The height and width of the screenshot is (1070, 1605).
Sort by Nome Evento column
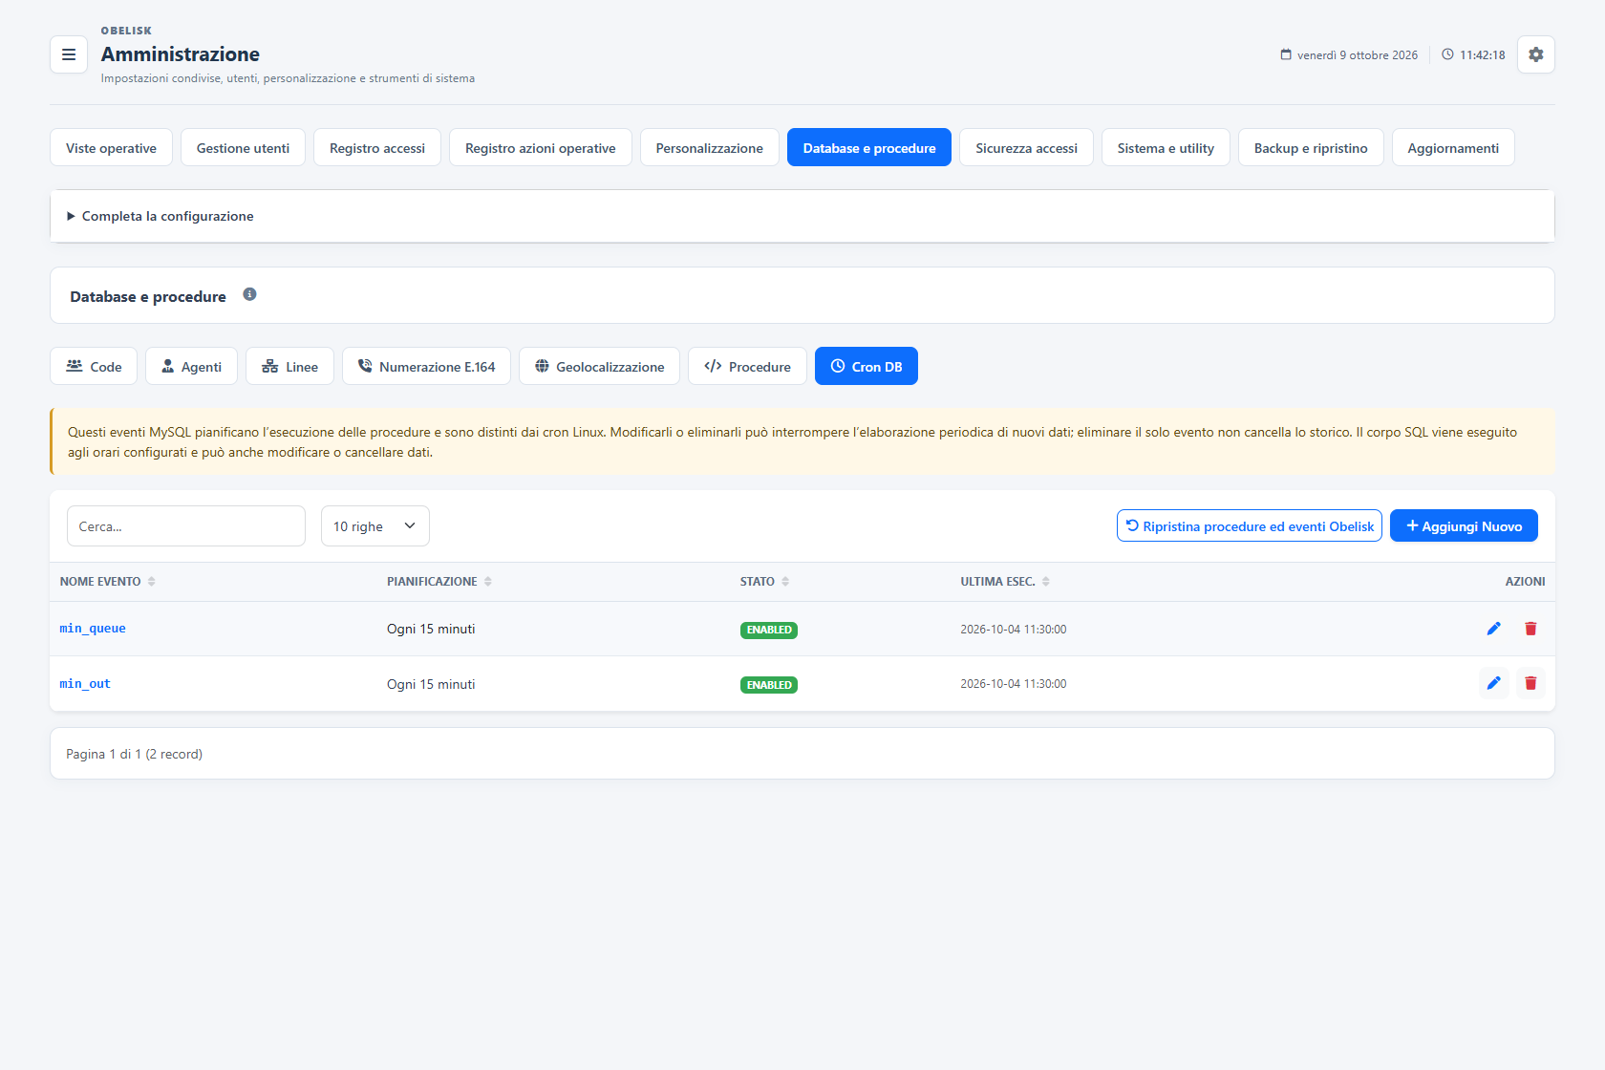[108, 582]
